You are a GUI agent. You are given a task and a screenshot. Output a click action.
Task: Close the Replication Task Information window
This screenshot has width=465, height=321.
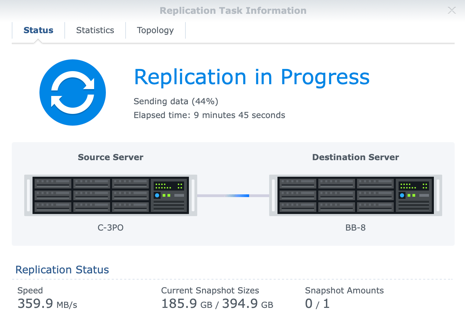(x=452, y=10)
